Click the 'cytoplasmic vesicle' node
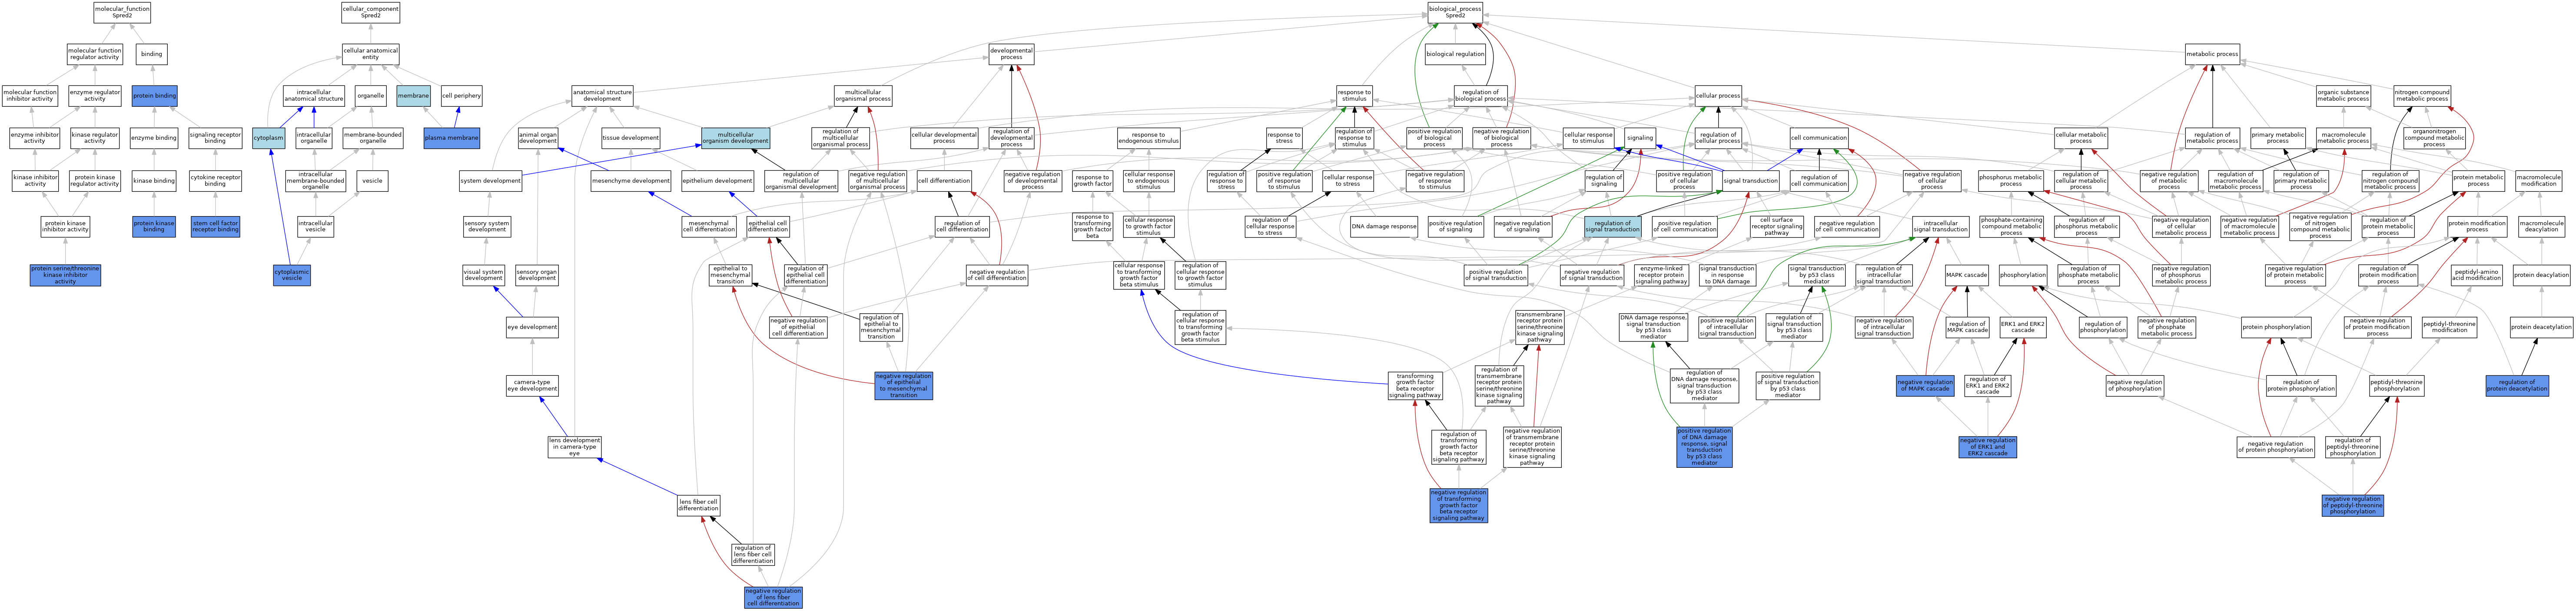The image size is (2576, 611). [x=292, y=275]
